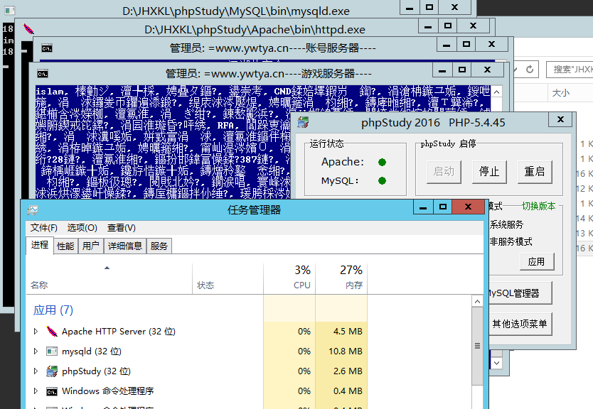
Task: Click the refresh icon in Explorer window
Action: coord(530,70)
